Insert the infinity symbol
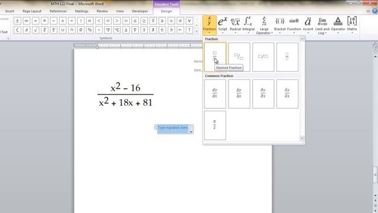 [x=26, y=21]
